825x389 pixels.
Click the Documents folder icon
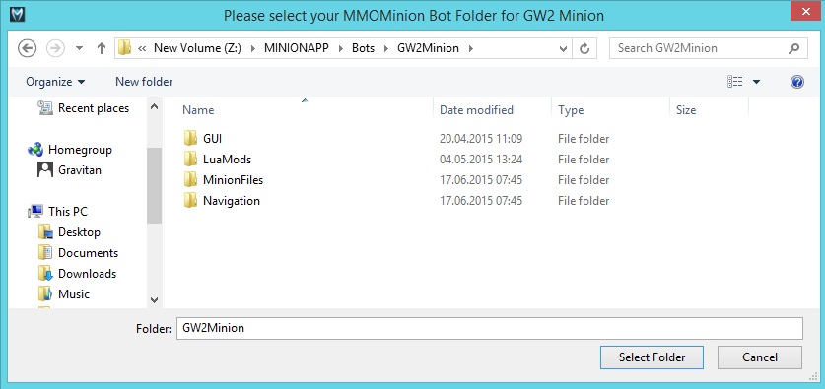click(x=45, y=253)
